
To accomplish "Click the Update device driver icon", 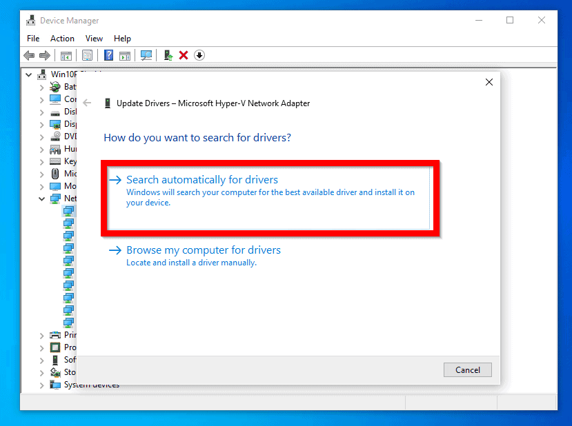I will click(168, 55).
